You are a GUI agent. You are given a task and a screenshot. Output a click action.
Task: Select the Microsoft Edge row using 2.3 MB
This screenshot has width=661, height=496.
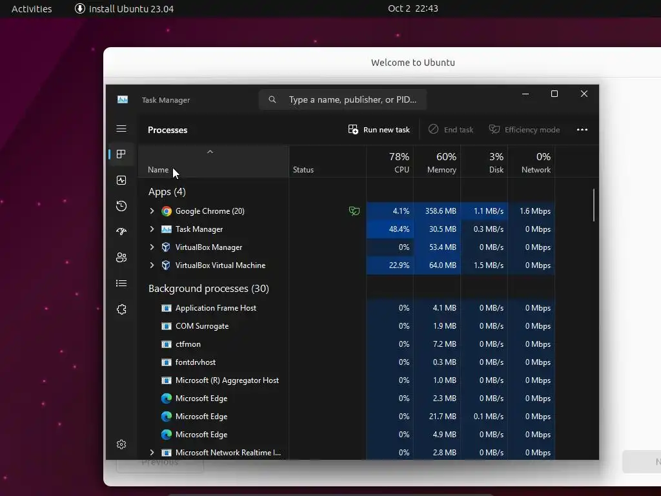[x=346, y=398]
